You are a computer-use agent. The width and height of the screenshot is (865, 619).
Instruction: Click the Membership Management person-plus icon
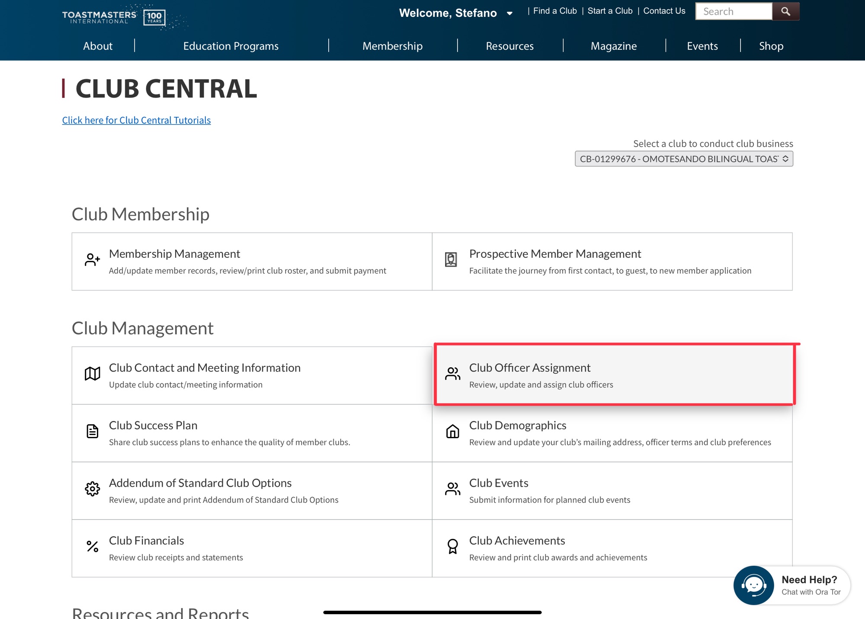(x=92, y=260)
